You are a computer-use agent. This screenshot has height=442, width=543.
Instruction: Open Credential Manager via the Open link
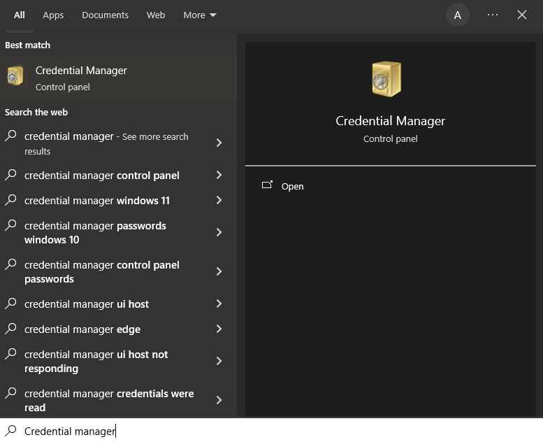pos(292,186)
